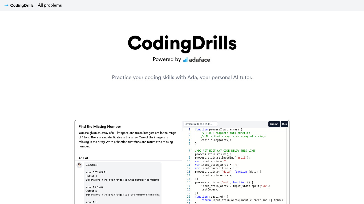Click the 'Examples:' line in chat

[x=91, y=165]
